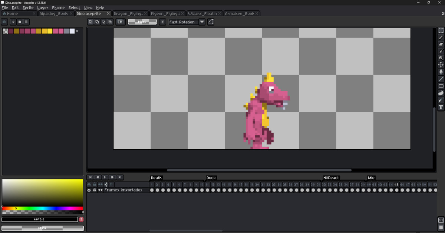Image resolution: width=445 pixels, height=233 pixels.
Task: Toggle all layers visibility in timeline header
Action: [89, 184]
